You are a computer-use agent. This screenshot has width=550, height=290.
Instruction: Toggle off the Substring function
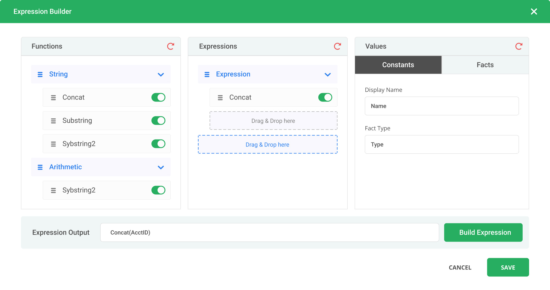[158, 121]
